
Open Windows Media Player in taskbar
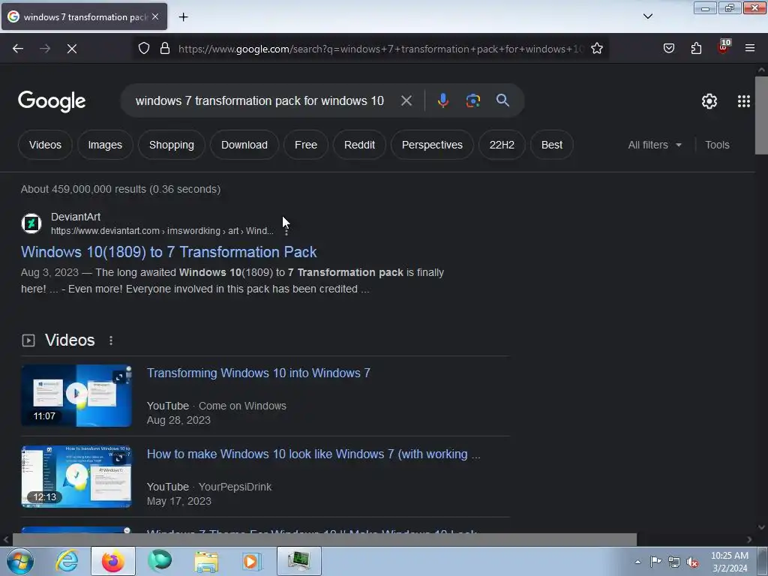(x=253, y=561)
